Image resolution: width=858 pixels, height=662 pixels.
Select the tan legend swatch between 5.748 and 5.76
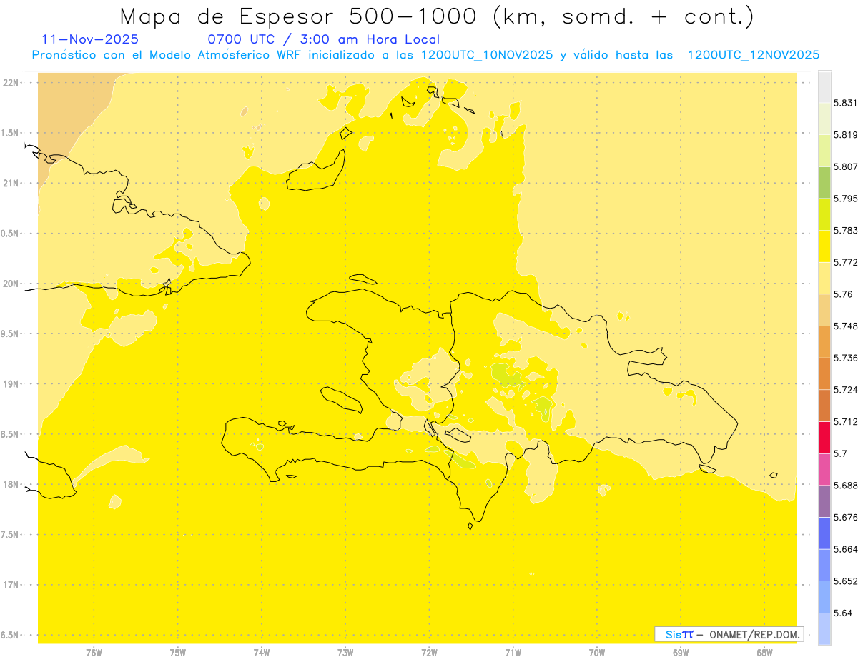pos(824,310)
